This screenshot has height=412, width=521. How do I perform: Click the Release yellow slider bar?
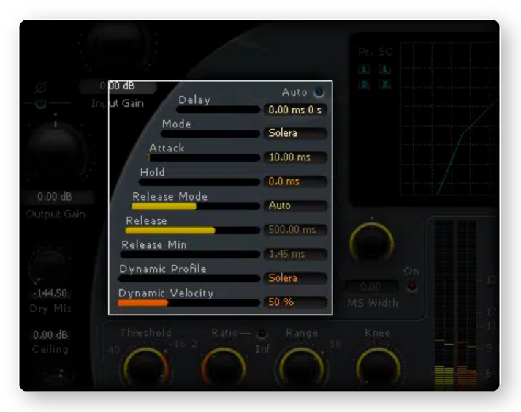pos(193,231)
